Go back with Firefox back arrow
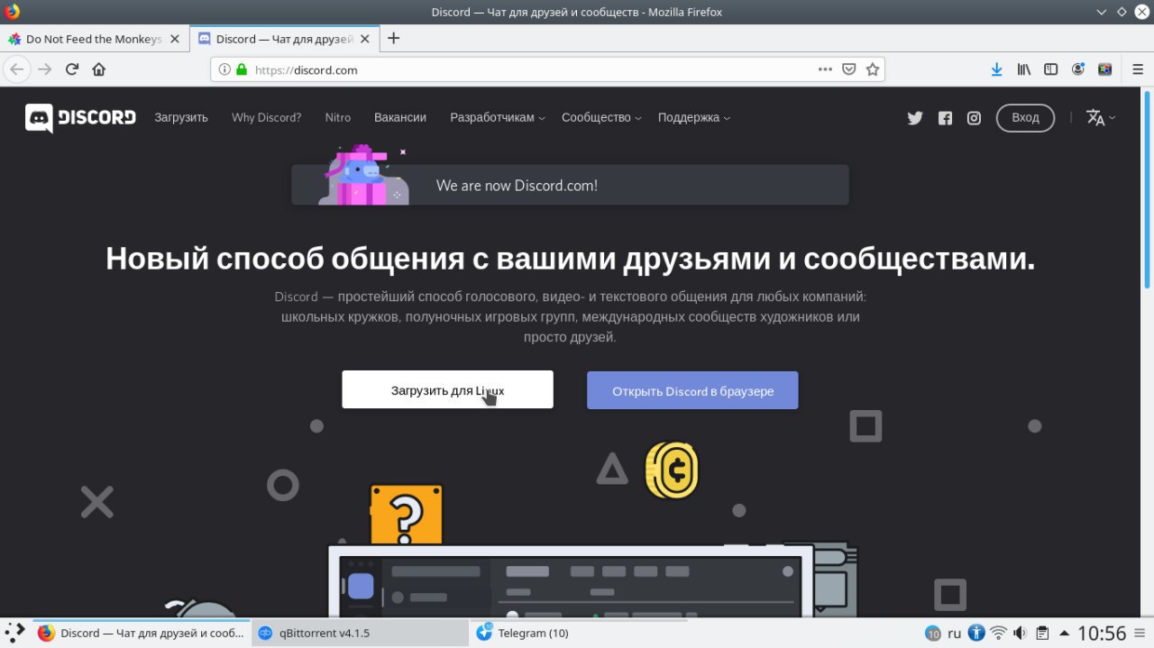The height and width of the screenshot is (648, 1154). 17,69
